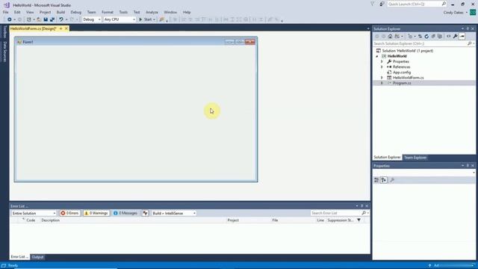Select Program.cs in Solution Explorer
The width and height of the screenshot is (478, 269).
402,83
